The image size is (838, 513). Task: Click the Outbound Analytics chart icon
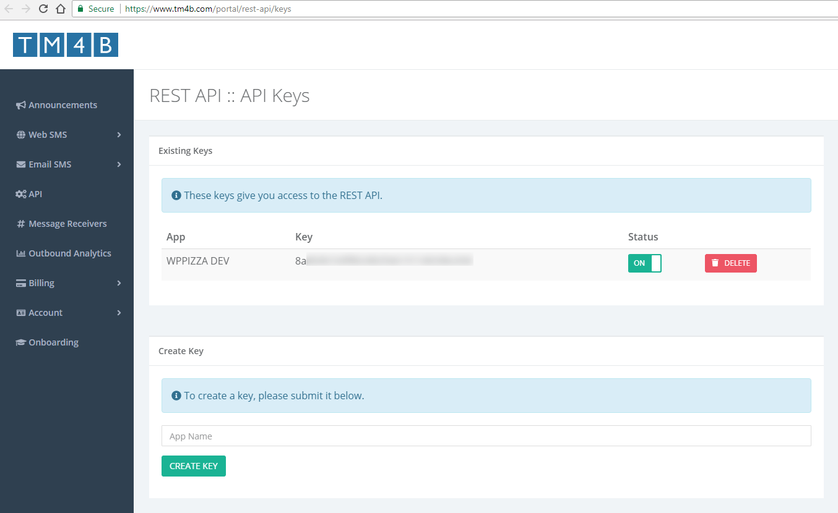pos(21,253)
